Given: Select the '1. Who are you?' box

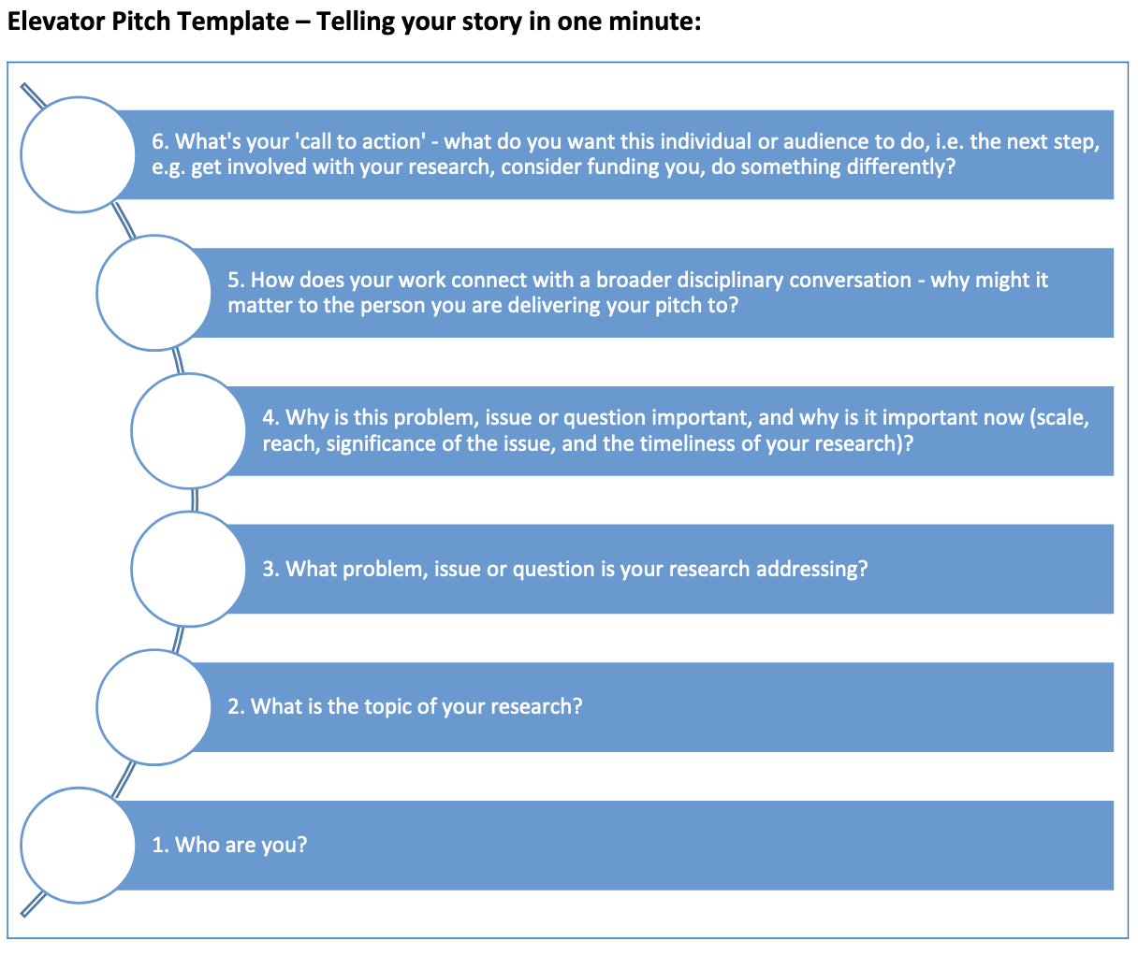Looking at the screenshot, I should (x=618, y=845).
